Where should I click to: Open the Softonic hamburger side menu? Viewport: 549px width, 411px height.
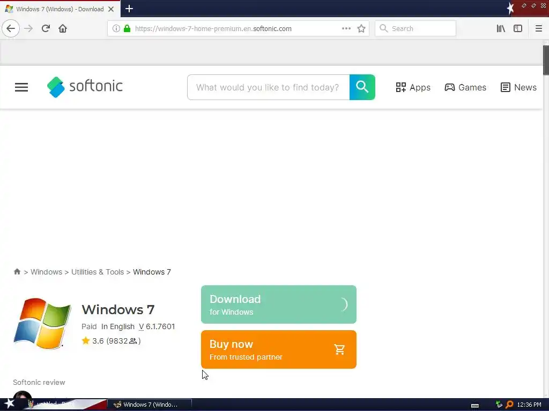[21, 87]
